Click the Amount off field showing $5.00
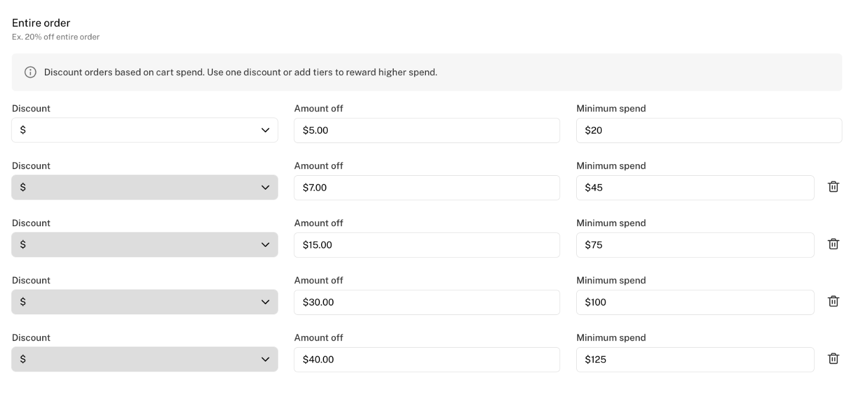Image resolution: width=864 pixels, height=407 pixels. click(x=426, y=130)
